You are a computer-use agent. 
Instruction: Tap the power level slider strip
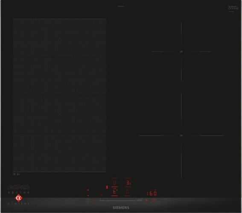121,201
